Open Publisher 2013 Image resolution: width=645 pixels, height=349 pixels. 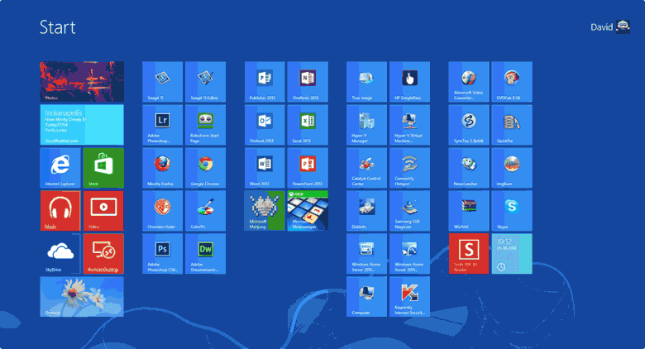coord(265,82)
